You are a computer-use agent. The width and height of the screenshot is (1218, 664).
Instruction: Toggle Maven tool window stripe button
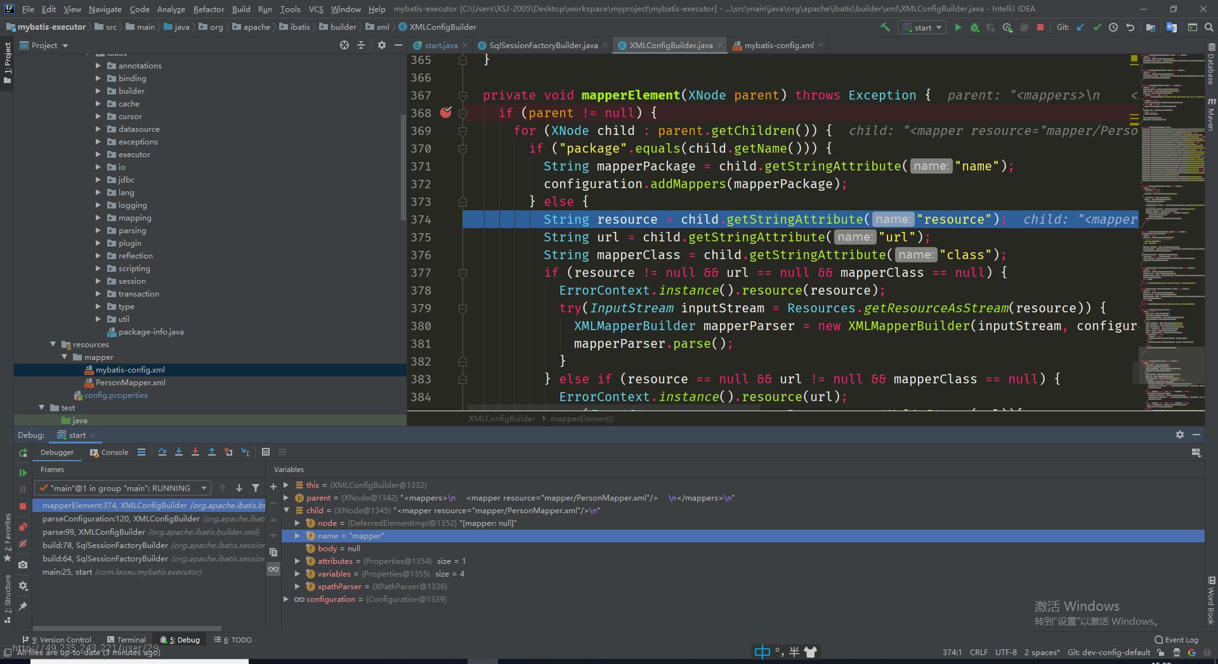[1211, 114]
